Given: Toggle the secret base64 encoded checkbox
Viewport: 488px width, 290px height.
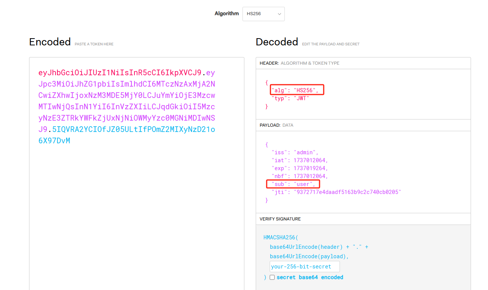Looking at the screenshot, I should 272,277.
